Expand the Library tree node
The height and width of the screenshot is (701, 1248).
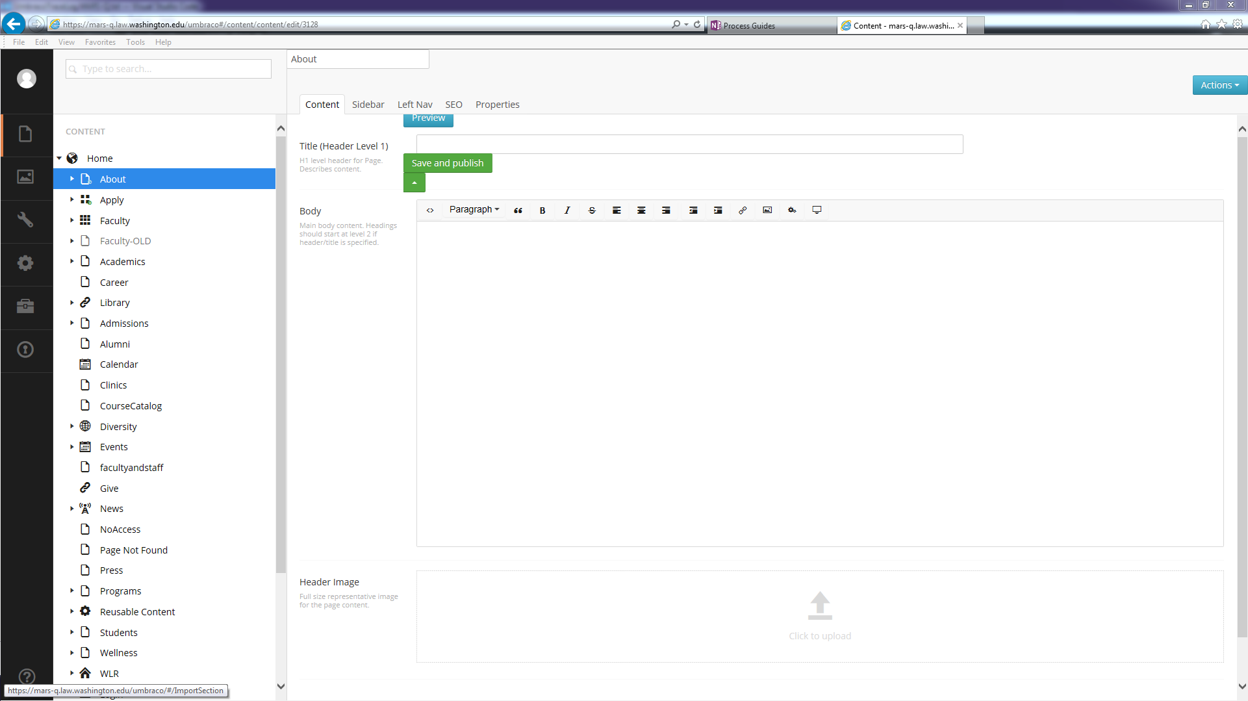coord(72,303)
